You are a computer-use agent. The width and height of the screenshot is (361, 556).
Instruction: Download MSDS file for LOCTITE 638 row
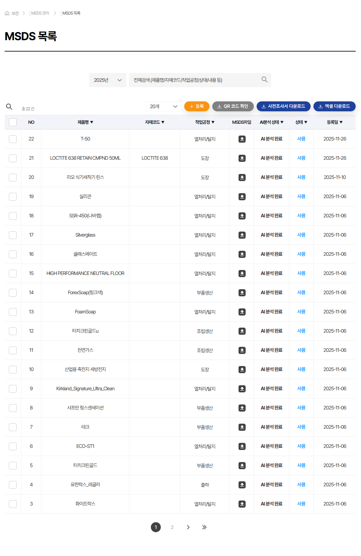[242, 158]
